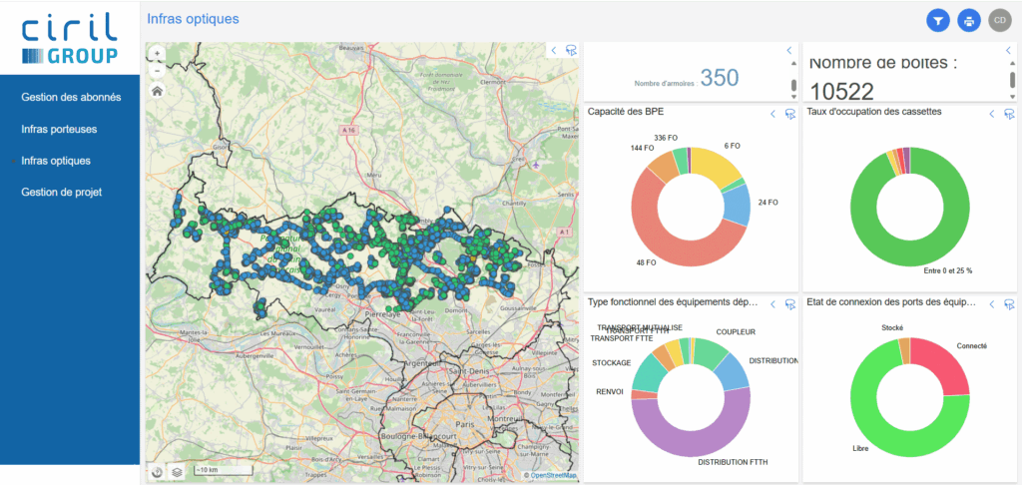Click the DISTRIBUTION FTTH chart label
The width and height of the screenshot is (1022, 485).
pyautogui.click(x=734, y=462)
